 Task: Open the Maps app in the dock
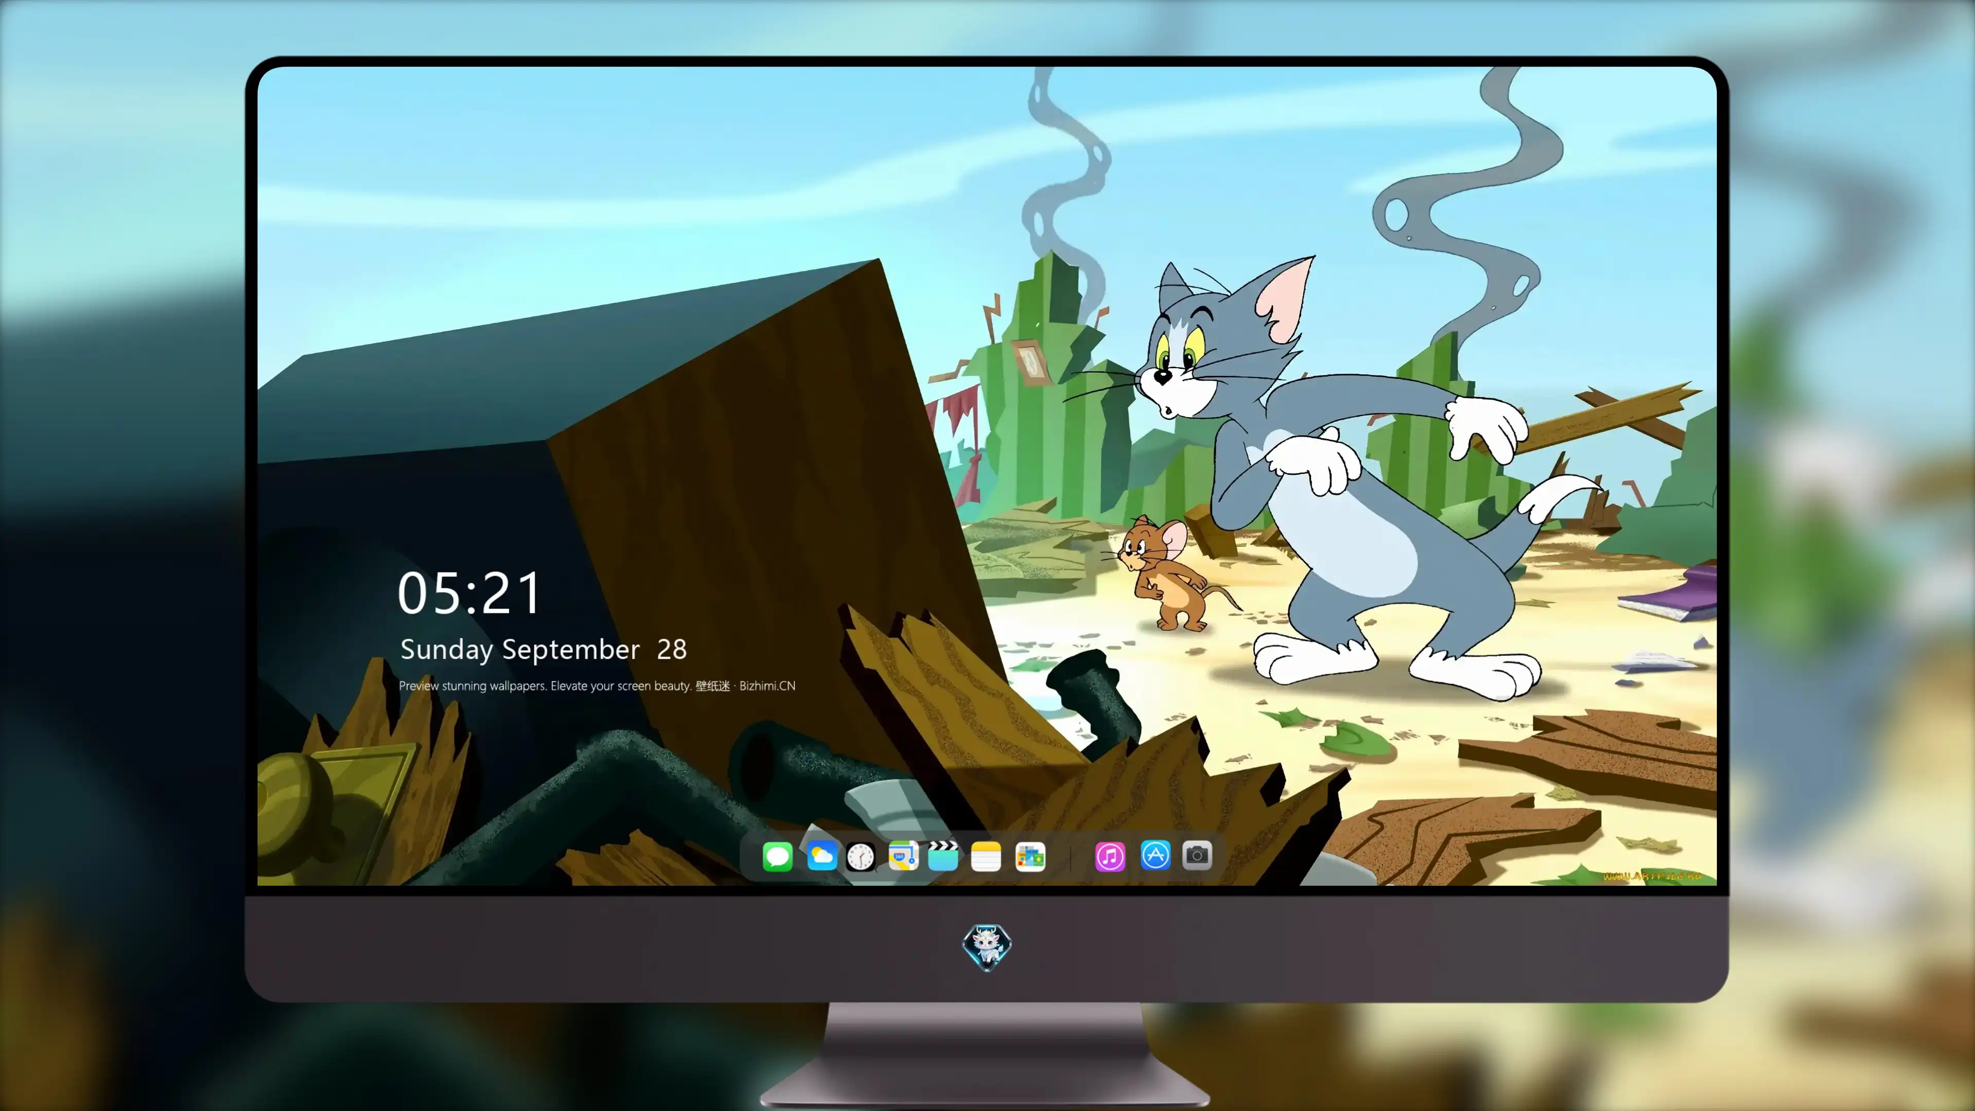click(x=903, y=856)
